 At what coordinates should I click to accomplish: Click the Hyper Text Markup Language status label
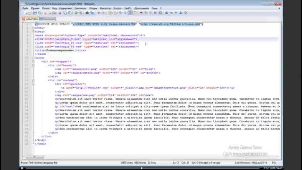(x=39, y=163)
